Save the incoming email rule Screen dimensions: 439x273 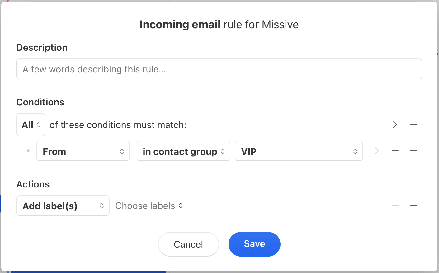tap(254, 244)
